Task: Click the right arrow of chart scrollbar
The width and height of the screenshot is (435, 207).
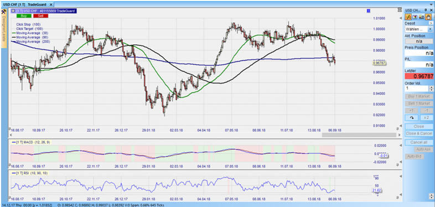Action: click(x=399, y=135)
